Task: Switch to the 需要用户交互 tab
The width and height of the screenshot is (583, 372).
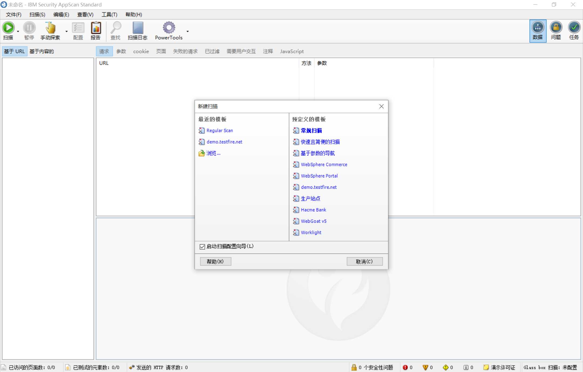Action: [x=241, y=51]
